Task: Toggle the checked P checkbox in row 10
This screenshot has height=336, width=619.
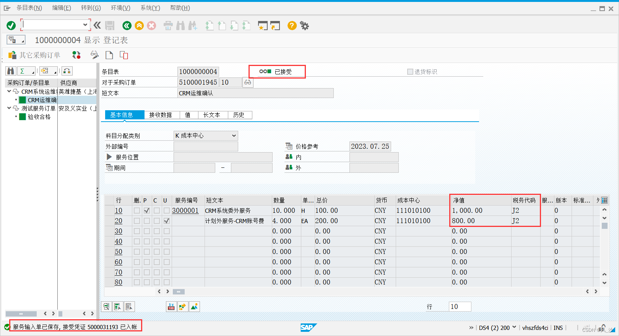Action: [x=147, y=211]
